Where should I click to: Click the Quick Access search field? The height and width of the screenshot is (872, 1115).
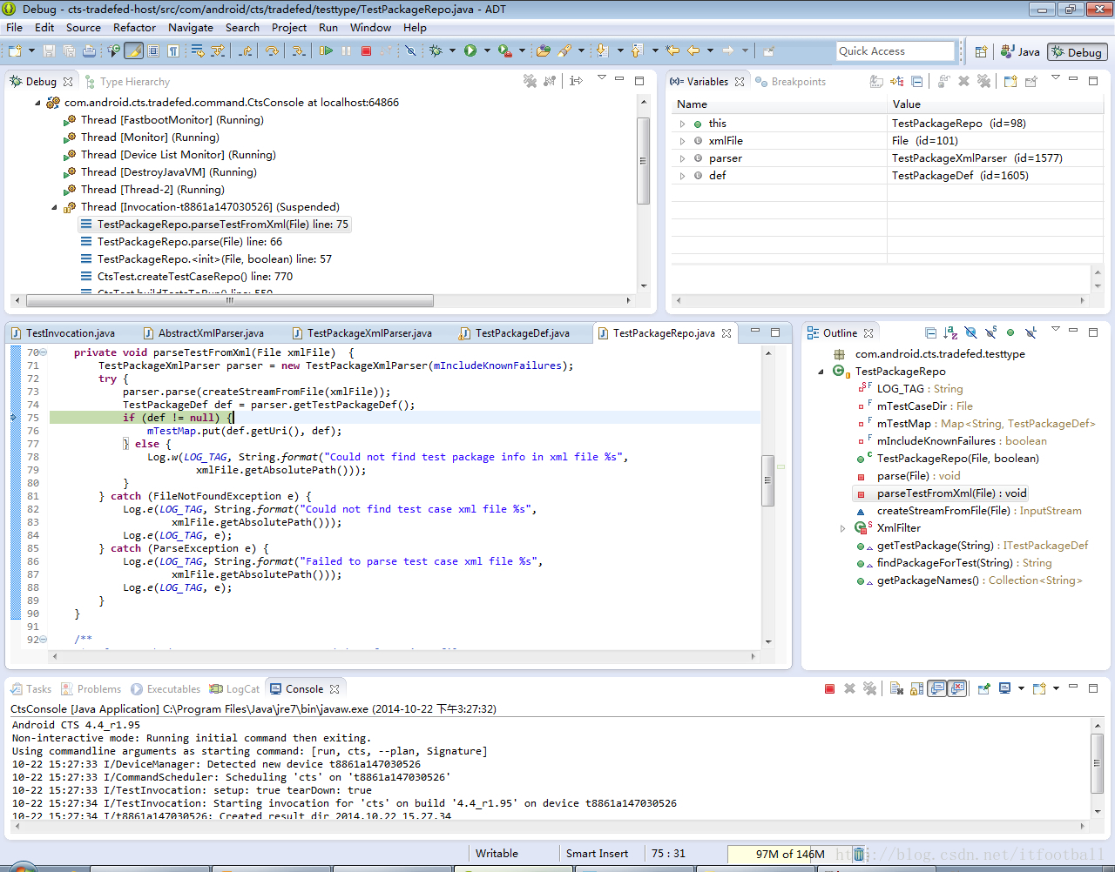coord(895,51)
